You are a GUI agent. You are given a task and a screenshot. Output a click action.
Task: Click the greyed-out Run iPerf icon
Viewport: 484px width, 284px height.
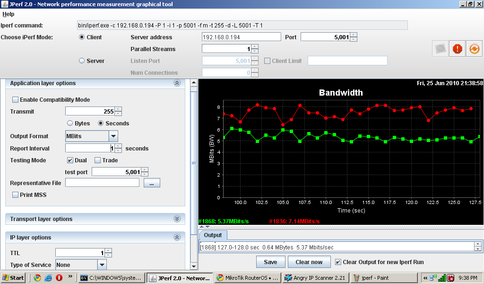point(440,49)
